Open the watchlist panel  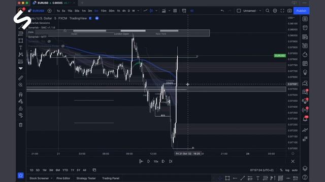[305, 19]
